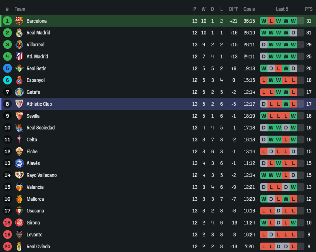Open the Real Sociedad team page
Screen dimensions: 316x252
click(x=40, y=128)
